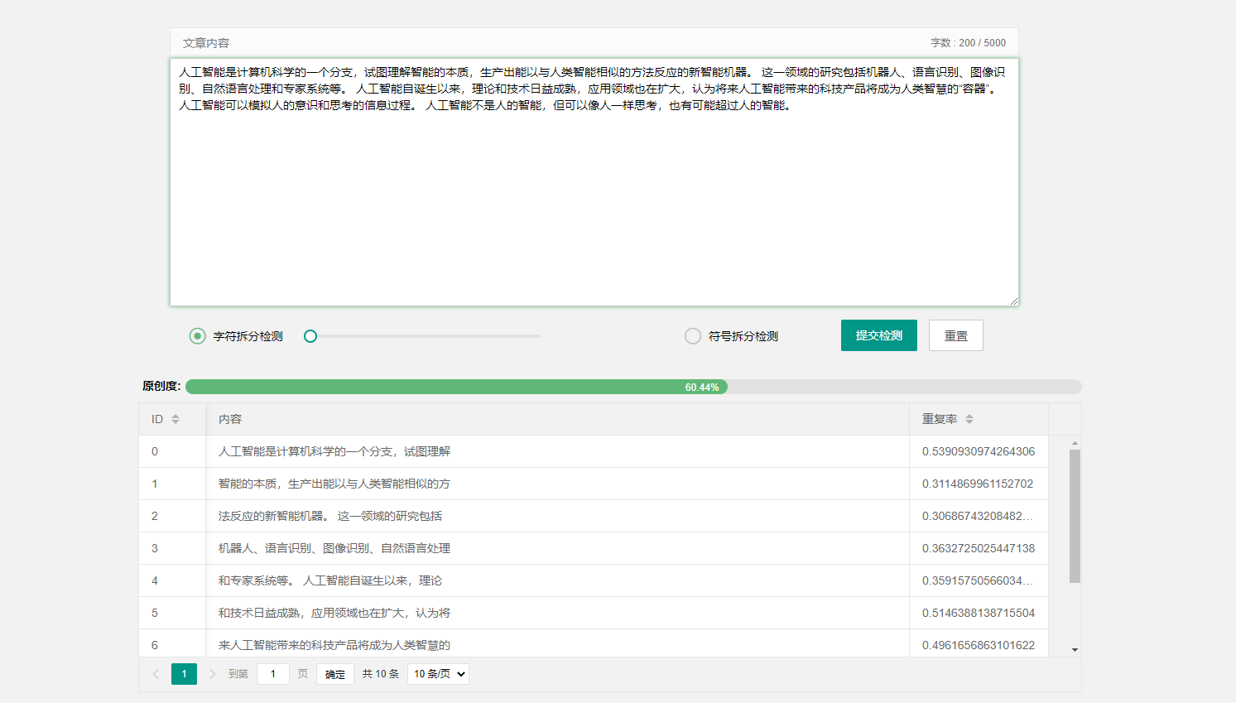This screenshot has height=703, width=1236.
Task: Click the 原创度 progress bar
Action: pos(632,387)
